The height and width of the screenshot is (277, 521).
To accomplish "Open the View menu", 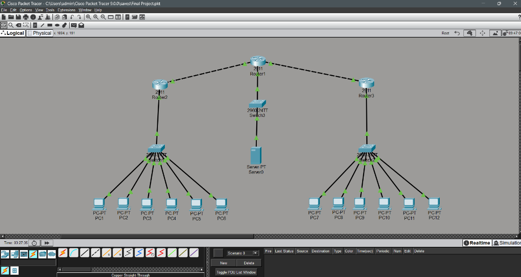I will click(39, 10).
